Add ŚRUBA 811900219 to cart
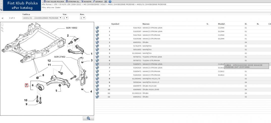271x123 pixels. click(97, 93)
